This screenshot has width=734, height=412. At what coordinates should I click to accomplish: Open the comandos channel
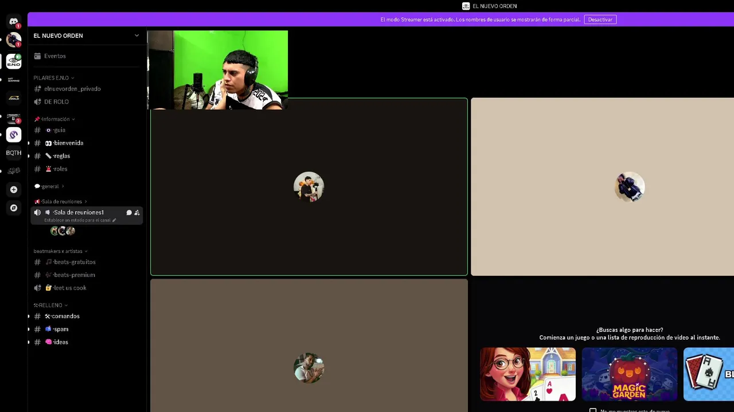pyautogui.click(x=86, y=316)
